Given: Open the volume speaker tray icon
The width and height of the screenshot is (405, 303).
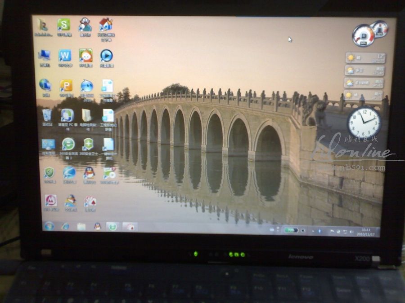Looking at the screenshot, I should click(351, 232).
